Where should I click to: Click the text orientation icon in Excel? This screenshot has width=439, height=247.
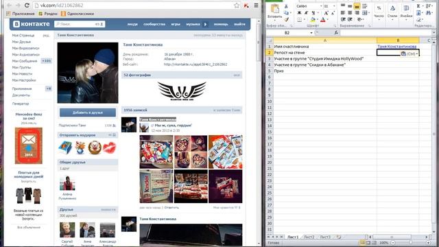360,19
